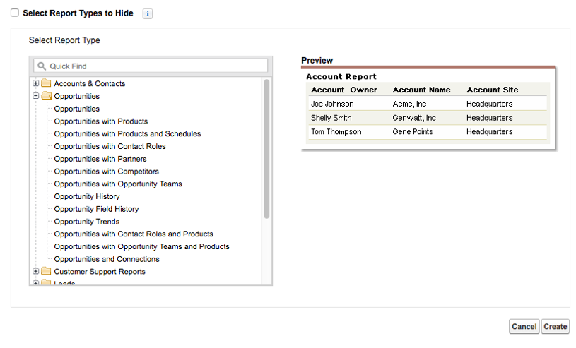The width and height of the screenshot is (576, 348).
Task: Expand the Customer Support Reports node
Action: [36, 272]
